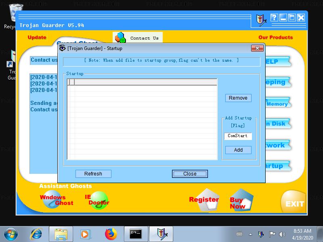The width and height of the screenshot is (323, 242).
Task: Minimize the Trojan Guarder window
Action: tap(283, 18)
